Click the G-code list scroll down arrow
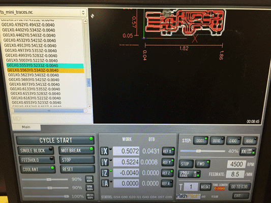 tap(89, 106)
